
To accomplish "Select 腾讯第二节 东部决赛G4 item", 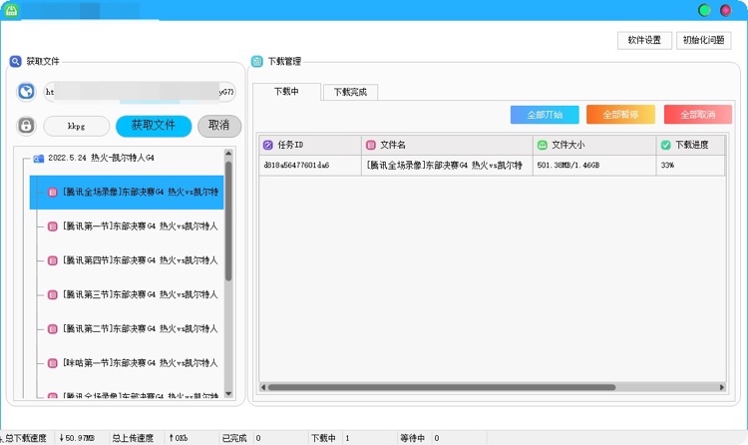I will tap(141, 329).
